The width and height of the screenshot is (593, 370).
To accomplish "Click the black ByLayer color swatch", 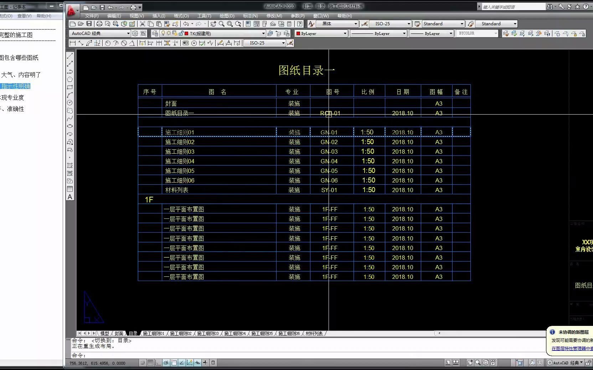I will click(299, 33).
